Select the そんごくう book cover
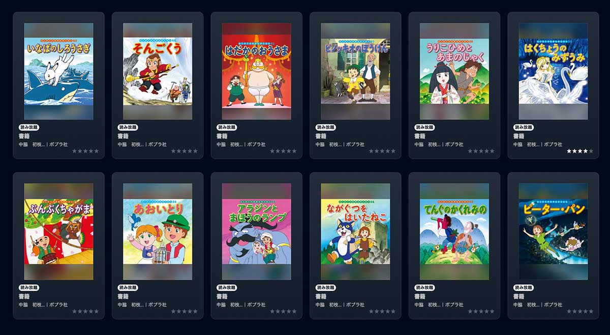This screenshot has height=335, width=610. [x=158, y=71]
